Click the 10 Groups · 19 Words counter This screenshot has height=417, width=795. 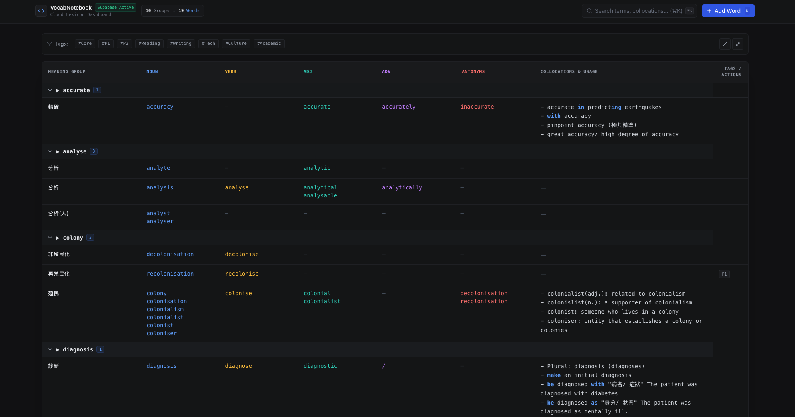(x=172, y=11)
